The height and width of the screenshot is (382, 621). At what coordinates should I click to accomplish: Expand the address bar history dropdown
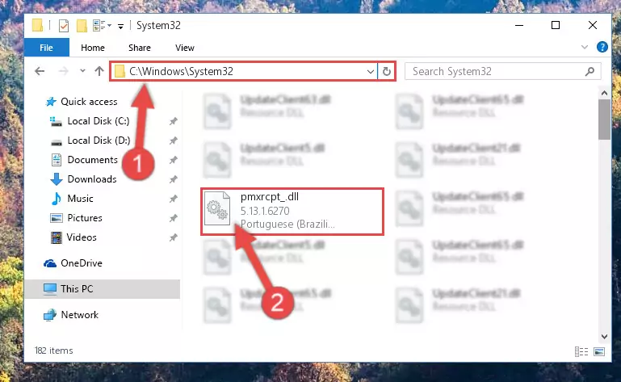click(x=371, y=72)
